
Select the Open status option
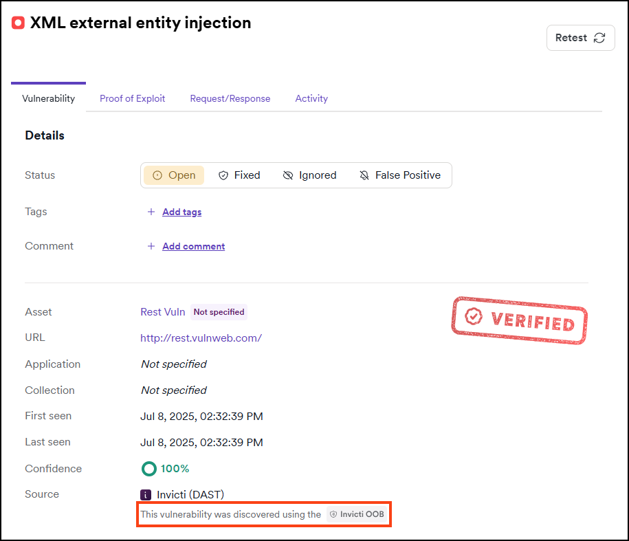pyautogui.click(x=173, y=175)
